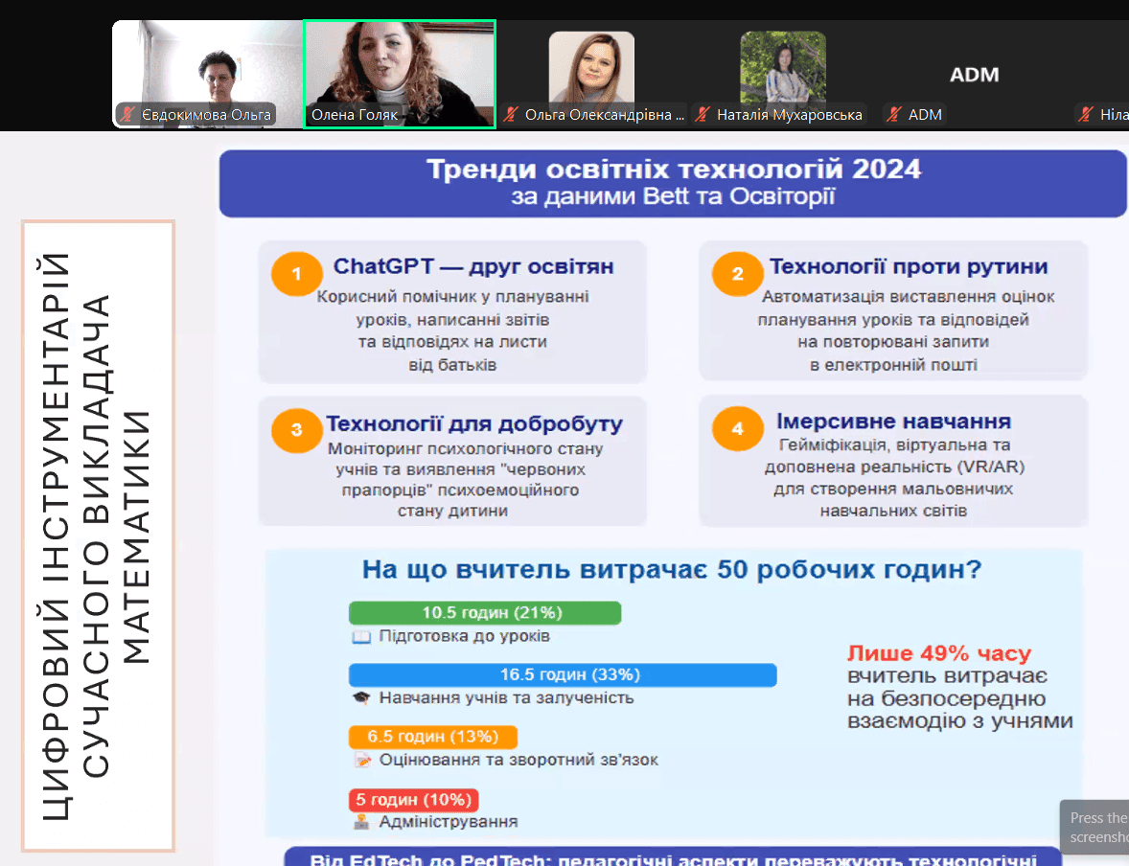Click vertical text СУЧАСНОГО ВИКЛАДАЧА
1129x866 pixels.
pos(95,536)
